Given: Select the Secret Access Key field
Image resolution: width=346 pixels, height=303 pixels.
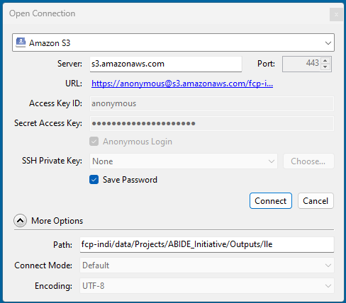Looking at the screenshot, I should point(212,123).
